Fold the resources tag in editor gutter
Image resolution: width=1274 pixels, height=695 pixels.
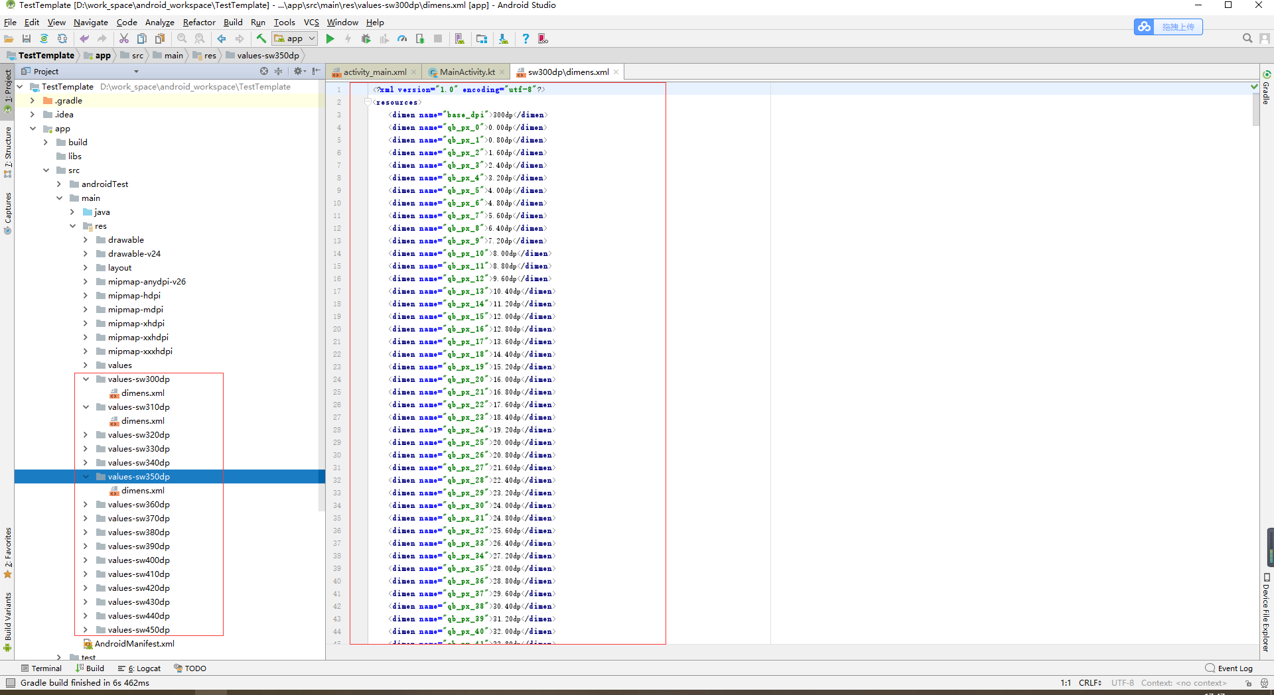tap(368, 102)
